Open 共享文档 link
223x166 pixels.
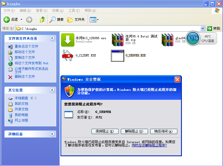click(x=21, y=109)
